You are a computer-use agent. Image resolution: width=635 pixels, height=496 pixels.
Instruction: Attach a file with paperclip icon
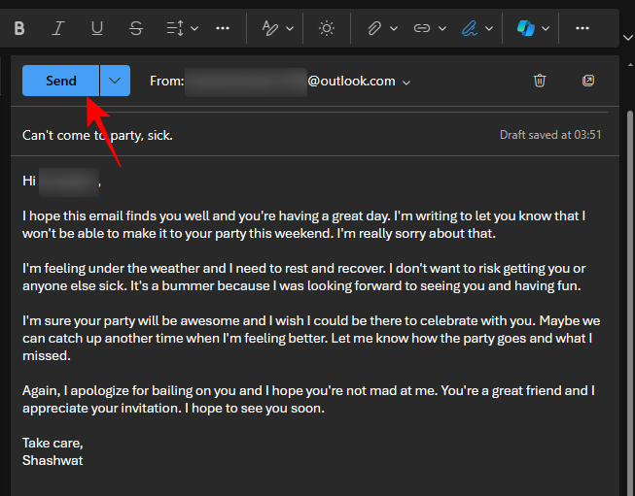coord(374,28)
